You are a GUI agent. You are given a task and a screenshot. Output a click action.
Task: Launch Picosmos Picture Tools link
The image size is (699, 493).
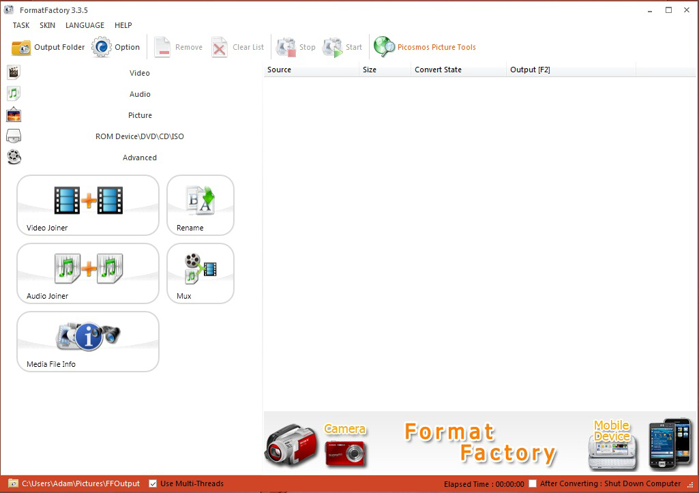point(436,47)
